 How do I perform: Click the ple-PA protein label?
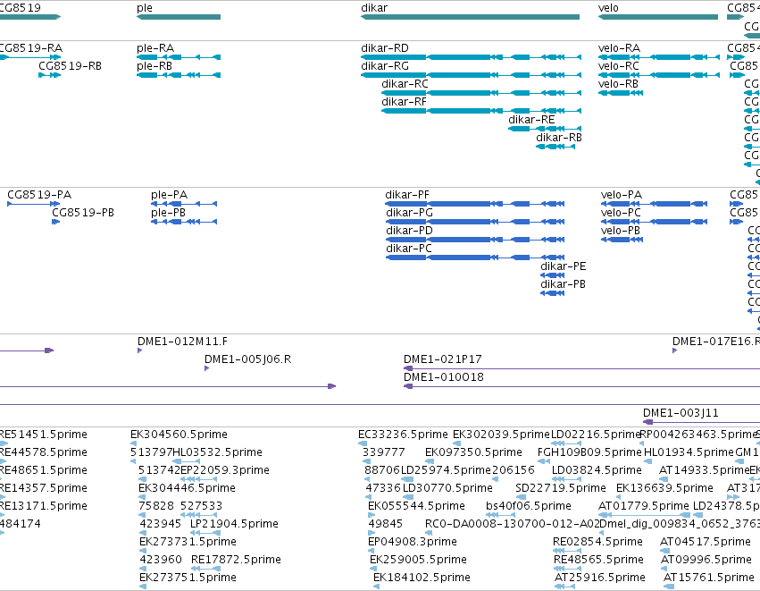(x=169, y=195)
